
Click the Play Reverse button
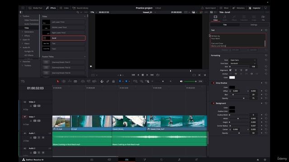point(138,75)
